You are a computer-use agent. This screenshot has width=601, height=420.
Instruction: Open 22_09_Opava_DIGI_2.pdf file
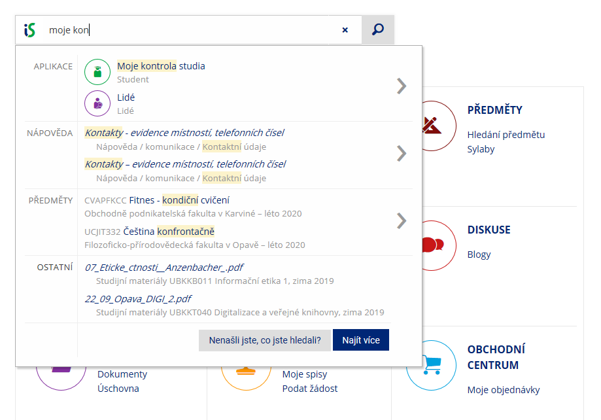click(x=137, y=299)
